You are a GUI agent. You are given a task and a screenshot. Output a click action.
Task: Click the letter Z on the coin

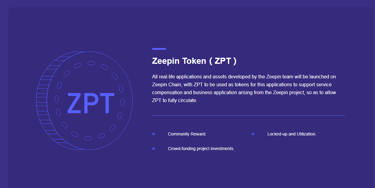pyautogui.click(x=73, y=103)
